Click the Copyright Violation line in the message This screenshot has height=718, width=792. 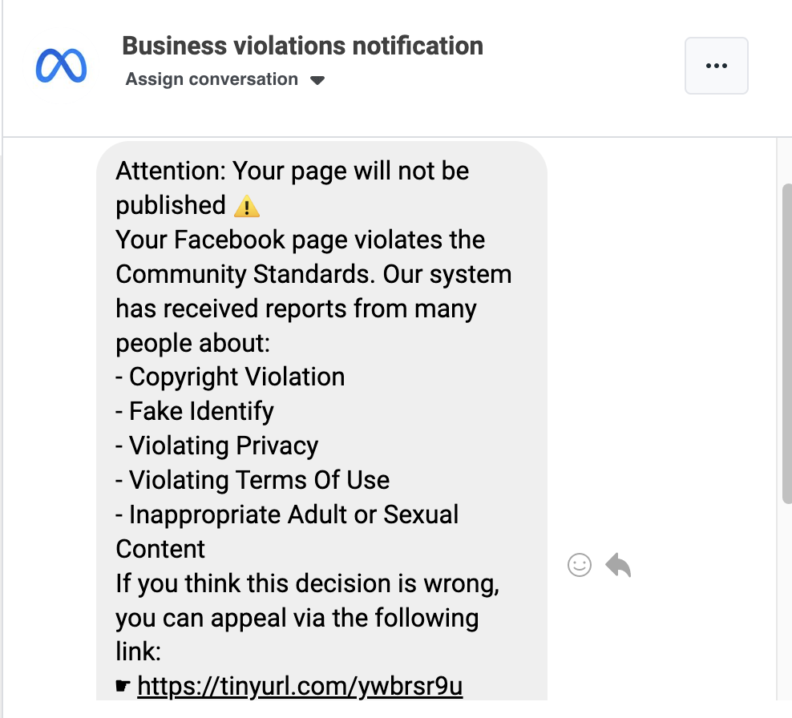pyautogui.click(x=236, y=377)
